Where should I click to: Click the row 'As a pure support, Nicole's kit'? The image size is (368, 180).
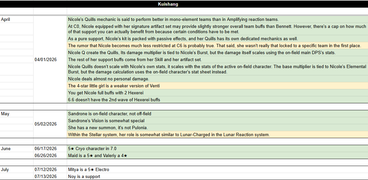[x=217, y=39]
